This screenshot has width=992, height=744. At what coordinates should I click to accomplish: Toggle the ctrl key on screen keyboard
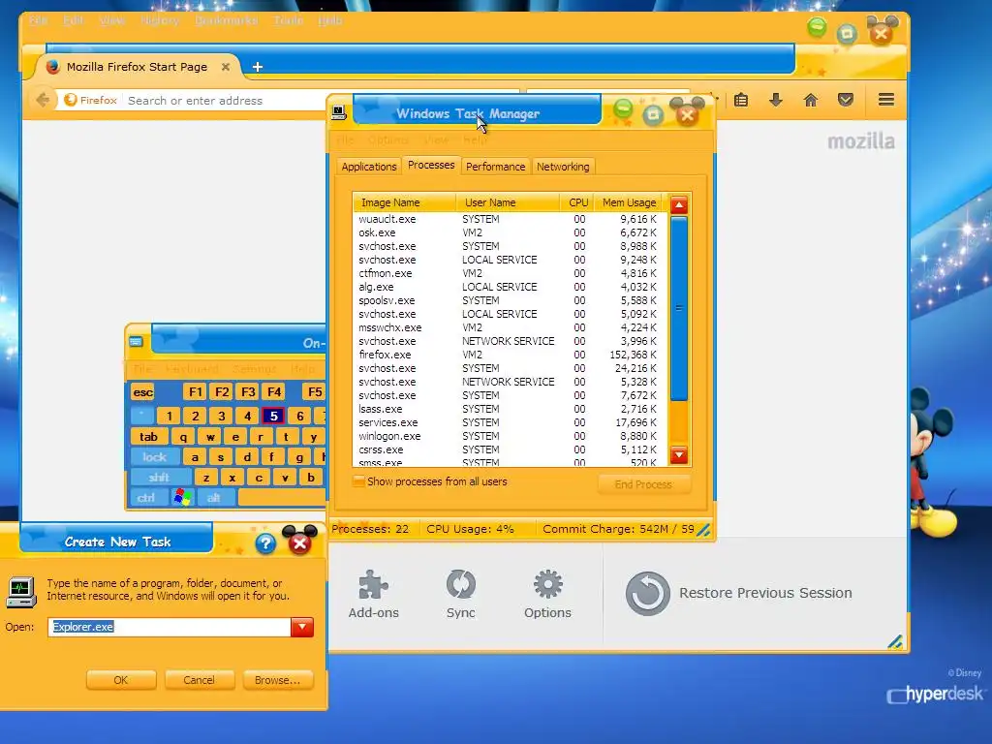coord(145,497)
